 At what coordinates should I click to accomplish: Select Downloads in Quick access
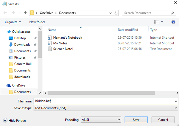point(22,44)
